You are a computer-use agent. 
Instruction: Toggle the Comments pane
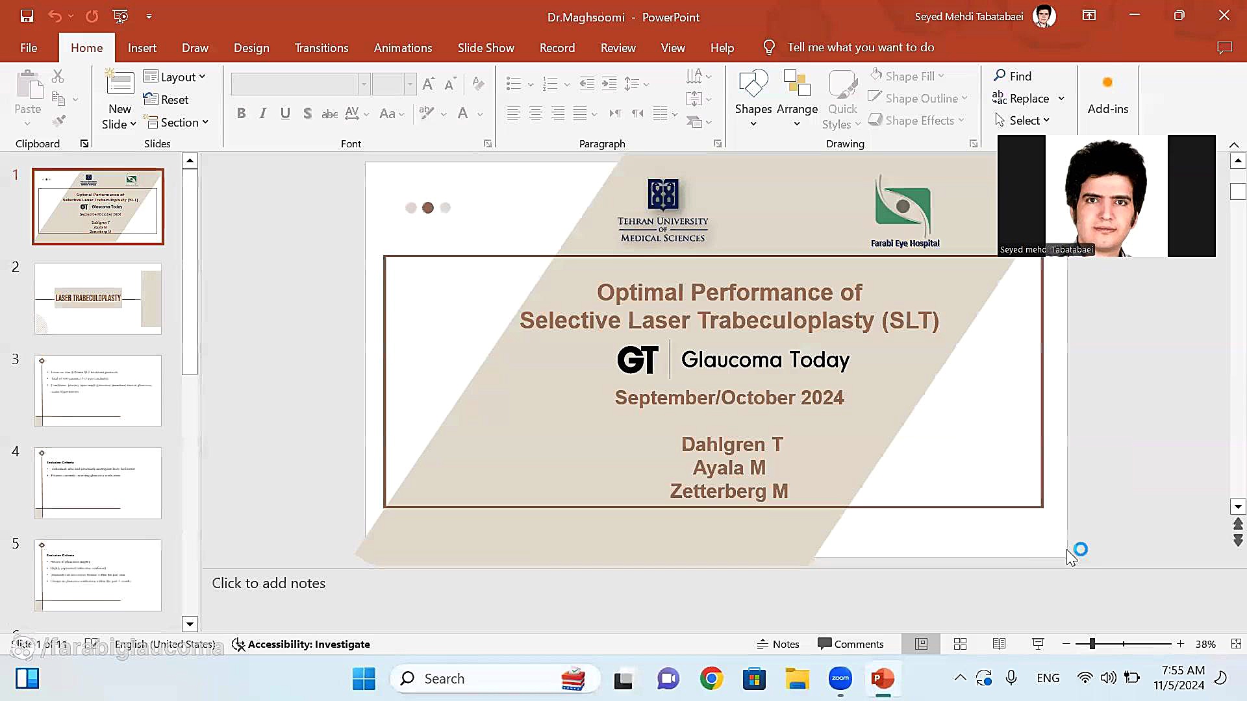tap(851, 644)
